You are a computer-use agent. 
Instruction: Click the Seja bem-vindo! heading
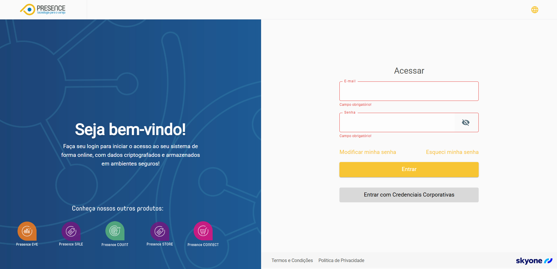coord(130,129)
